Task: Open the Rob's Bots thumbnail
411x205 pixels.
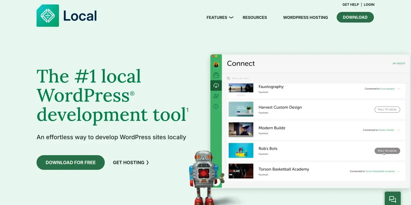Action: click(x=241, y=151)
